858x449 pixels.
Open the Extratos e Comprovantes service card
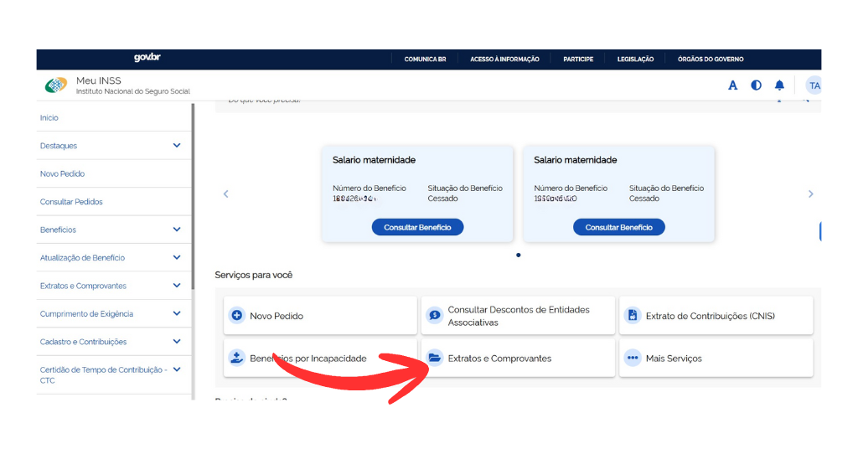(517, 359)
